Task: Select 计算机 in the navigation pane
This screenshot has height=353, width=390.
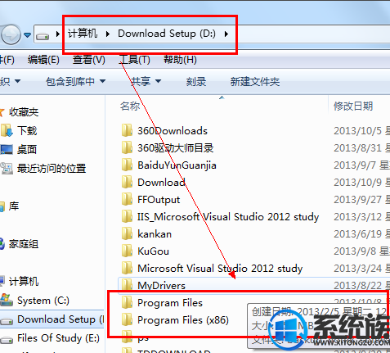Action: 24,282
